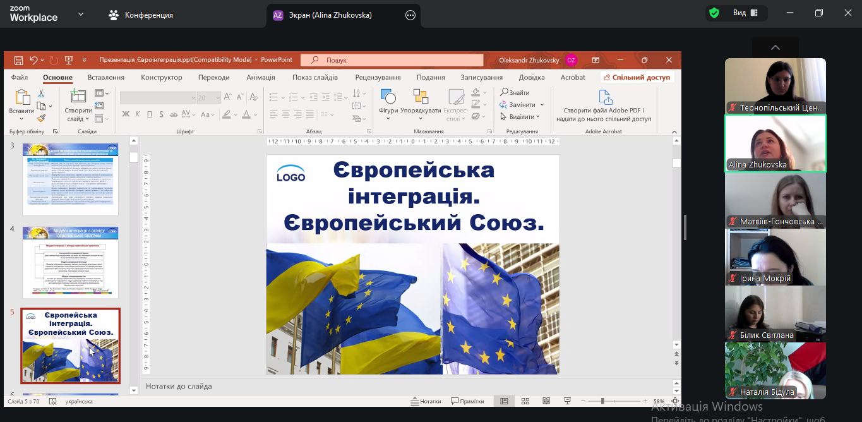Open the Фігури shapes gallery
This screenshot has width=862, height=422.
[388, 101]
